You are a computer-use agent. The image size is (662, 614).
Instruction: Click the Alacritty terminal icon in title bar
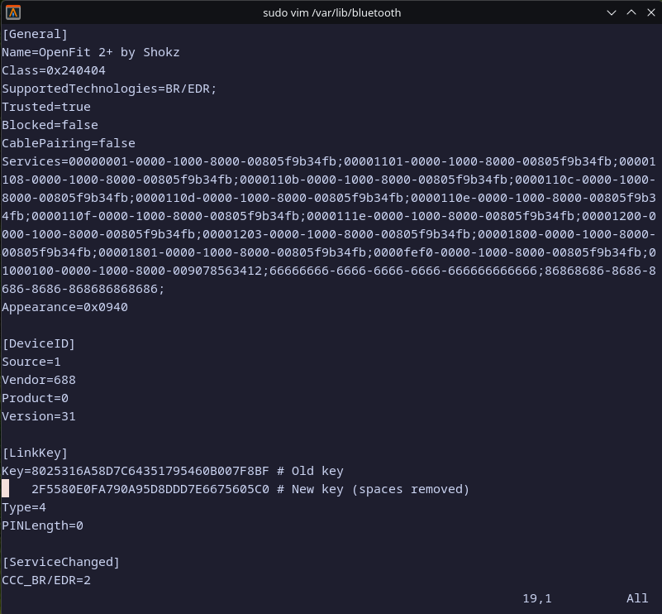click(x=13, y=12)
